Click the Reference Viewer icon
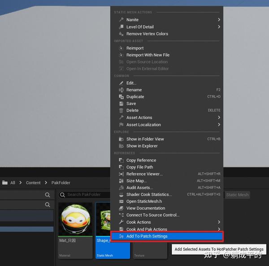The width and height of the screenshot is (269, 266). pos(121,174)
